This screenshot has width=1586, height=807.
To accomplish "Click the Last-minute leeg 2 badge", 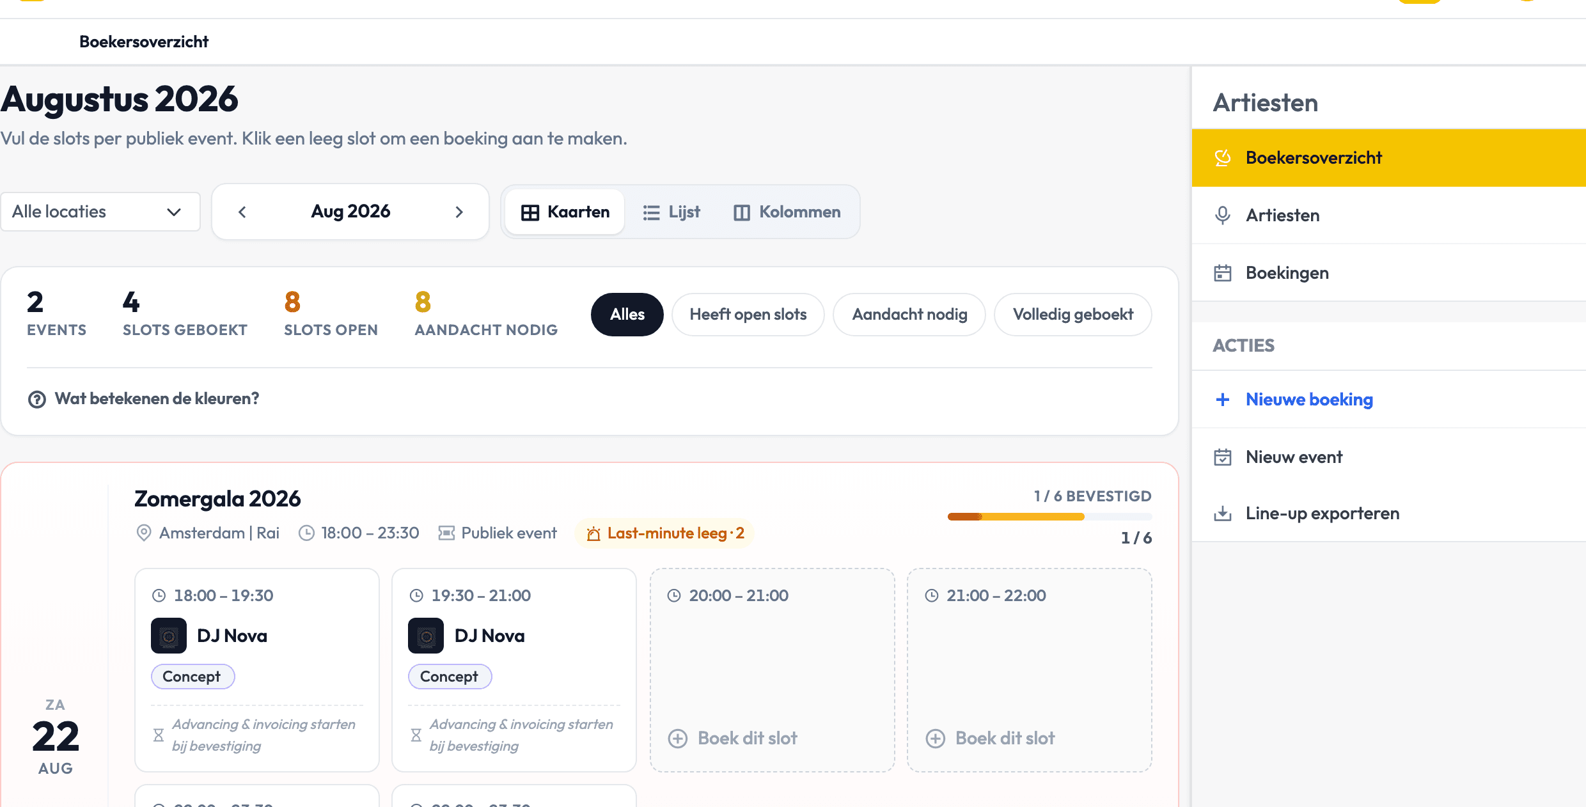I will pos(665,533).
